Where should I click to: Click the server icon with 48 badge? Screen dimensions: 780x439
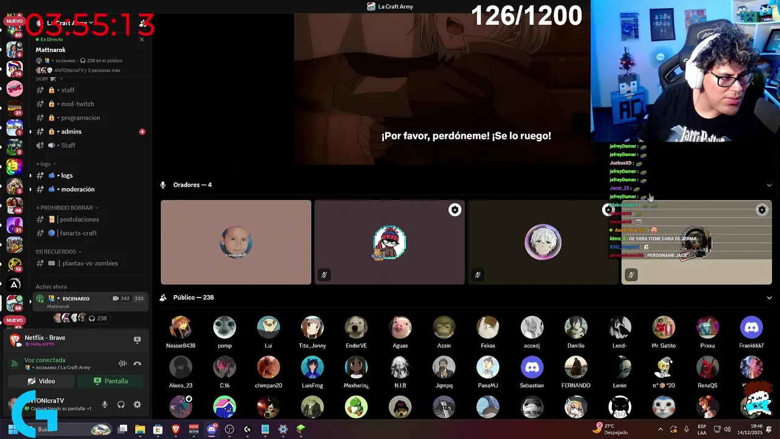tap(15, 204)
